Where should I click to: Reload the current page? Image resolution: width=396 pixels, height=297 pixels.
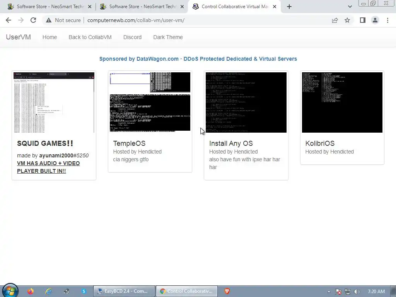[x=33, y=20]
